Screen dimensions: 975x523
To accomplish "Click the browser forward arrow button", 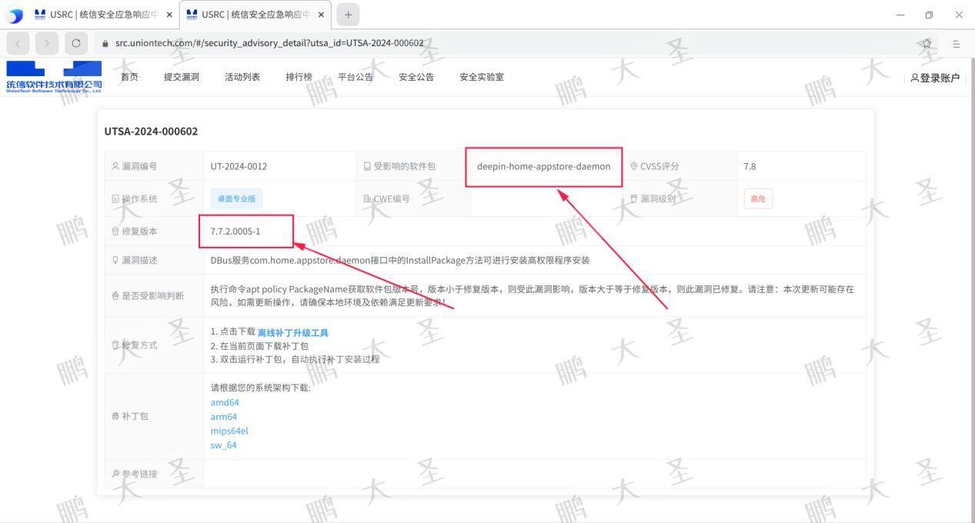I will (x=47, y=43).
